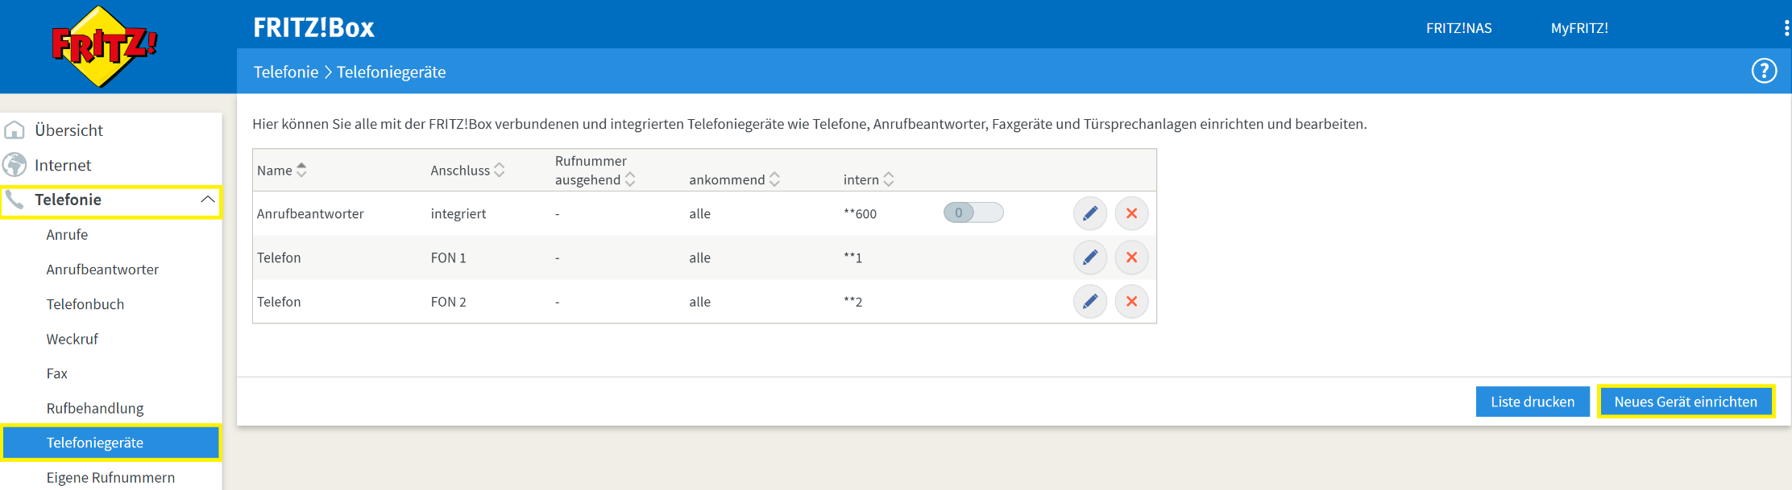
Task: Delete the Anrufbeantworter device entry
Action: (x=1131, y=213)
